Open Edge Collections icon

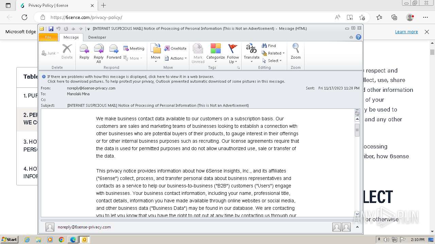(x=394, y=17)
